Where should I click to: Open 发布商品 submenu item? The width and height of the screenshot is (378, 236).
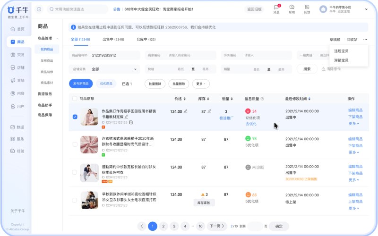47,61
